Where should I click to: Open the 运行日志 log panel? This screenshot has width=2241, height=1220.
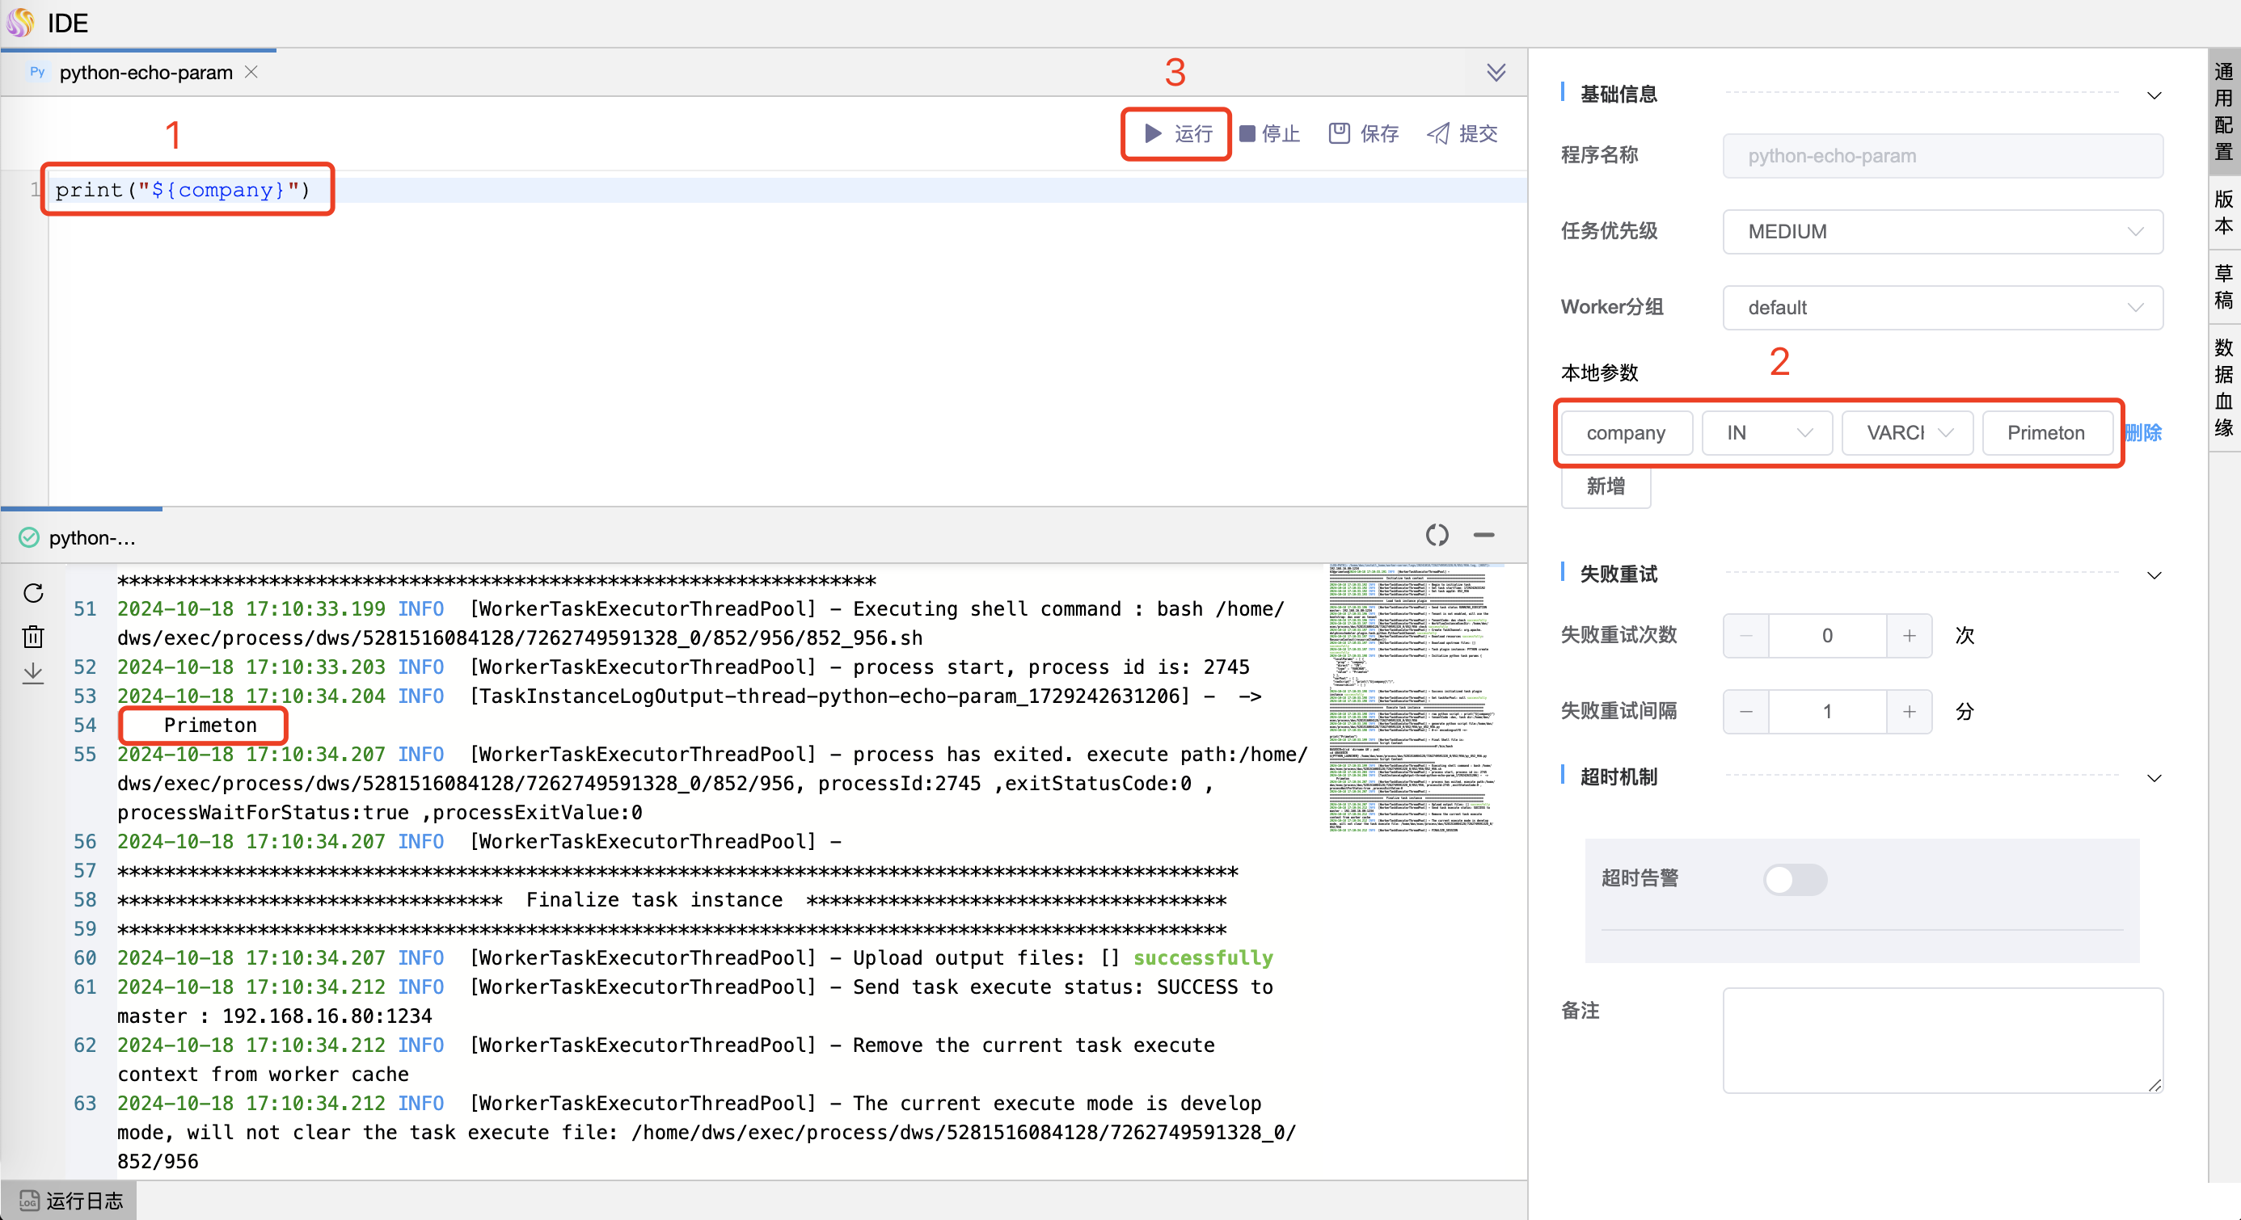pos(70,1200)
